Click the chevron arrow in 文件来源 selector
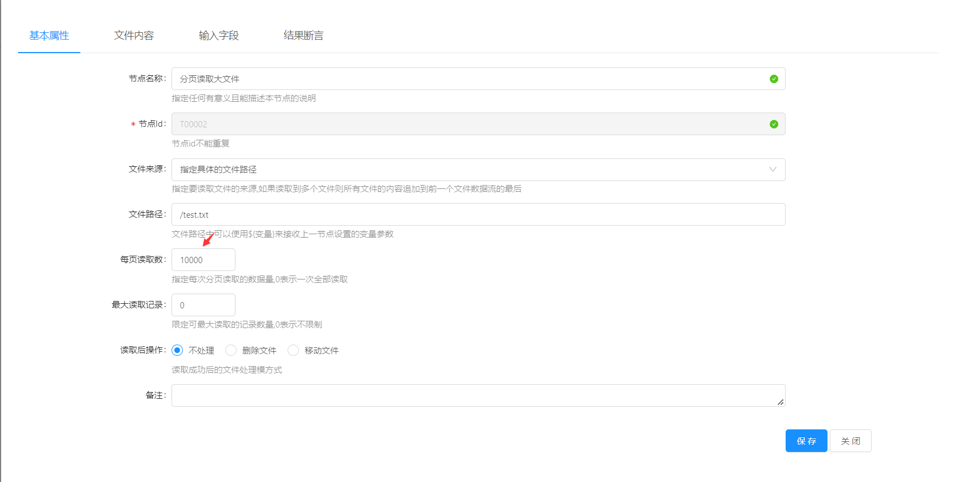The height and width of the screenshot is (482, 956). pyautogui.click(x=772, y=170)
